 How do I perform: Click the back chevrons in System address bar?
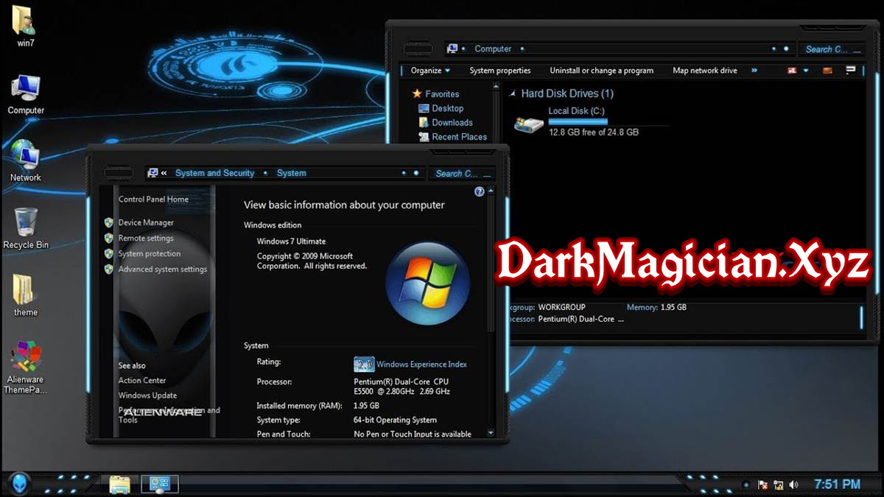[164, 173]
